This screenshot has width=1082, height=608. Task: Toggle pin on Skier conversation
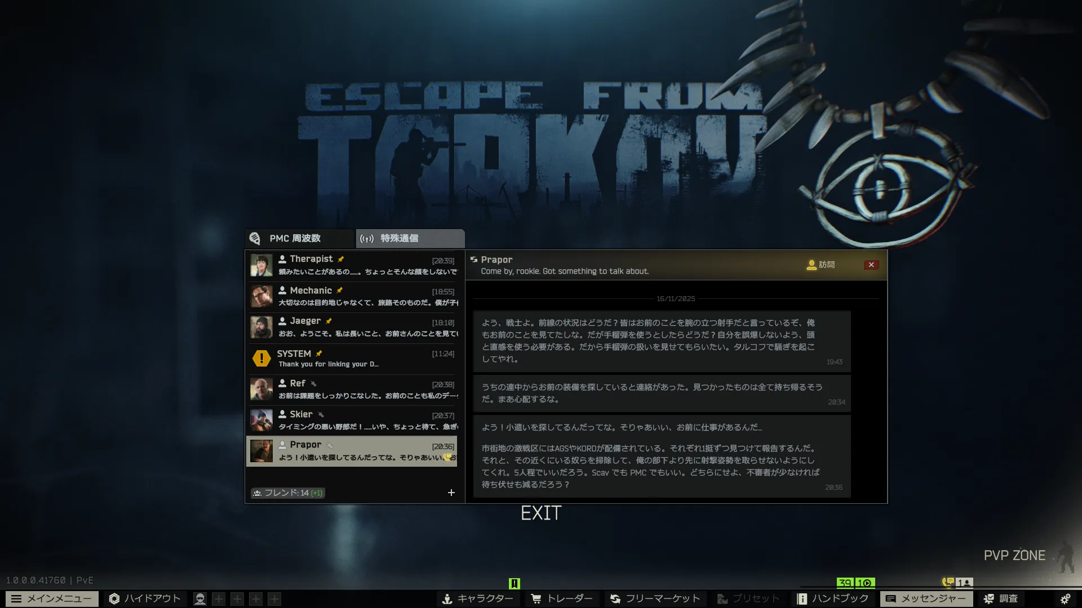pyautogui.click(x=321, y=414)
